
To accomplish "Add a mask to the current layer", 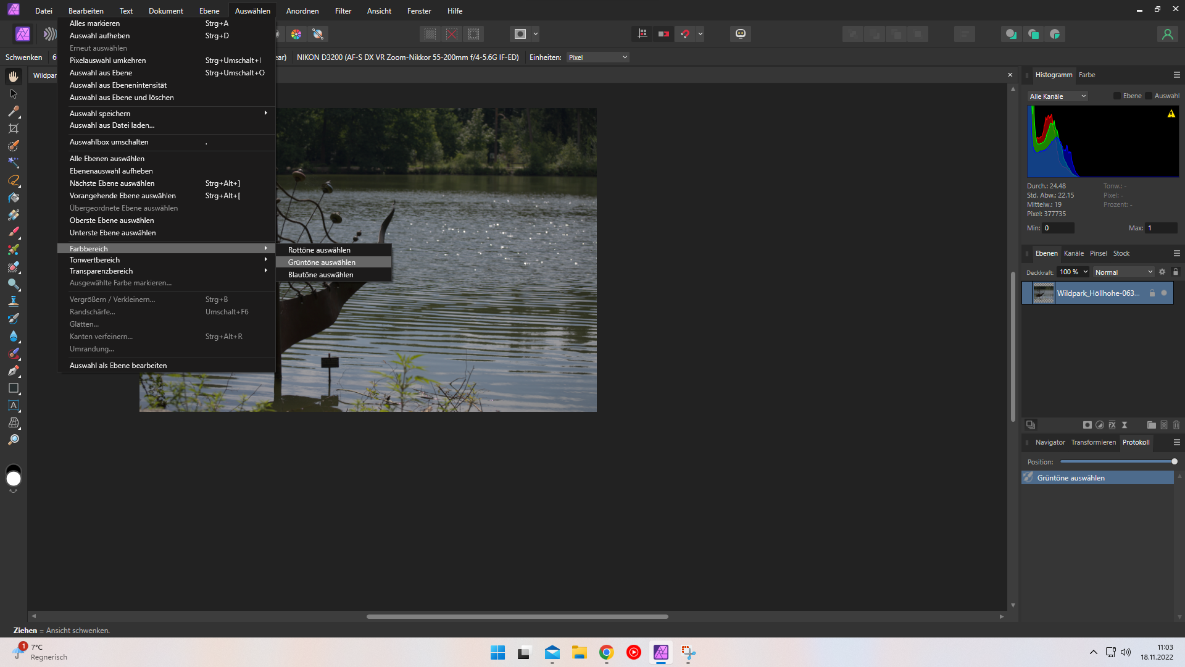I will click(1087, 426).
